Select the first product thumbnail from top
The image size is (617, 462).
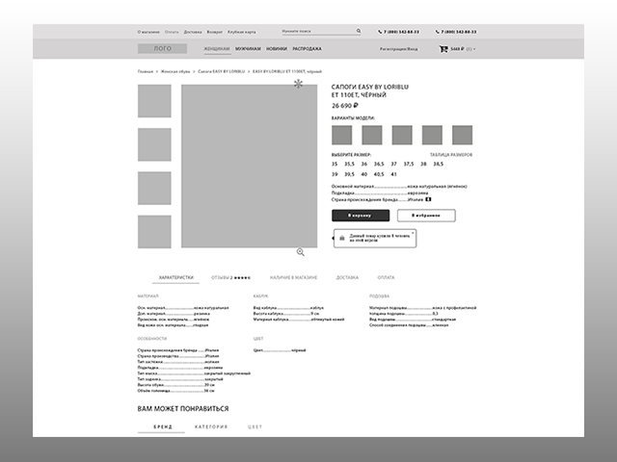coord(154,101)
